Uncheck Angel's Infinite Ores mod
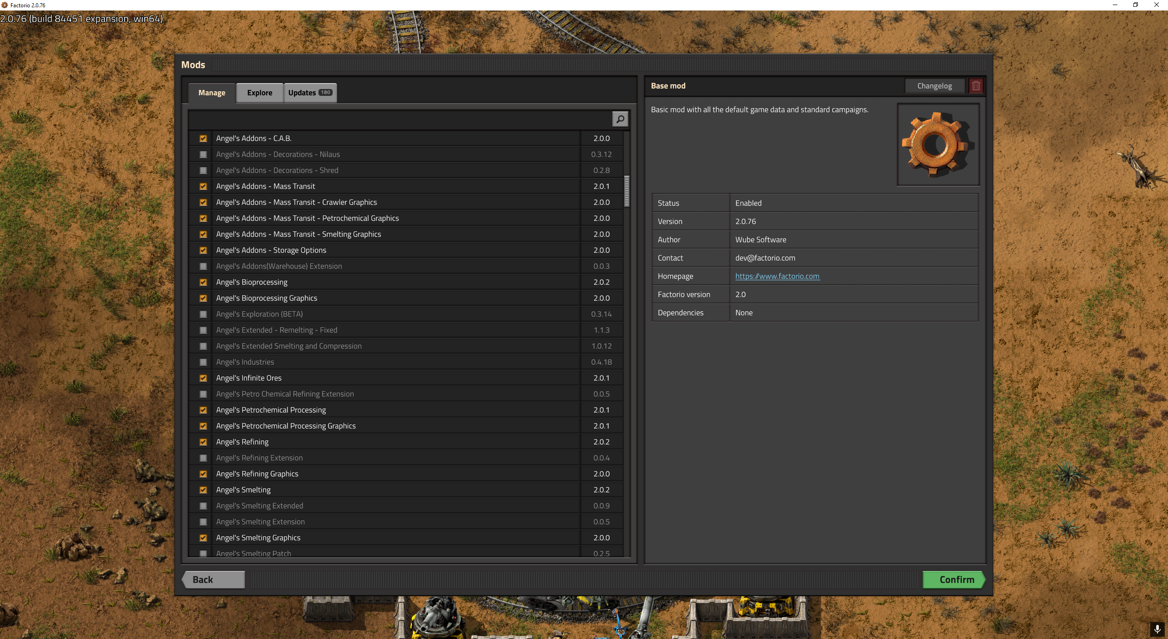Screen dimensions: 1168x639 point(203,378)
